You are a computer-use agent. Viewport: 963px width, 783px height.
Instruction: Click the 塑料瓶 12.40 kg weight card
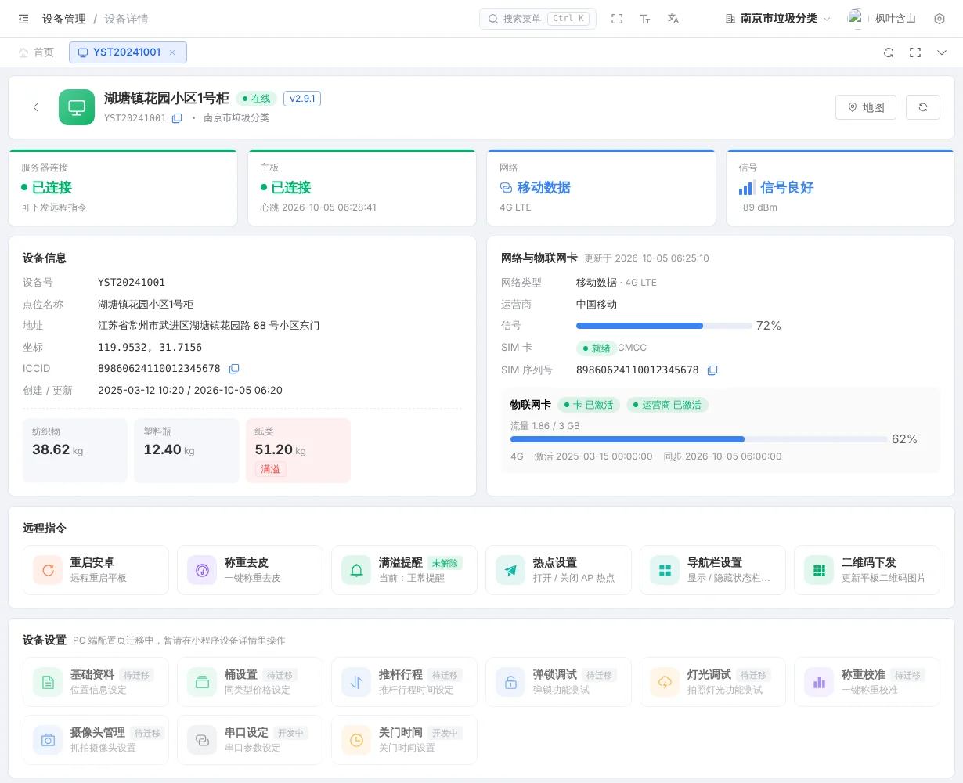[x=186, y=450]
